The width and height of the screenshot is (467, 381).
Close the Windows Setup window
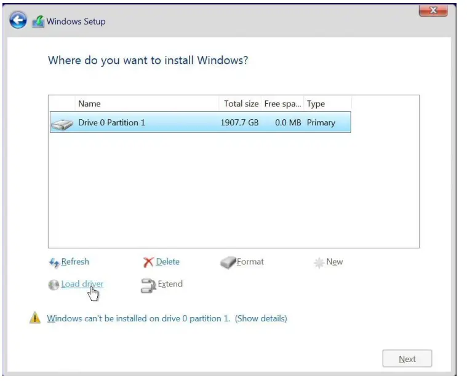point(433,10)
